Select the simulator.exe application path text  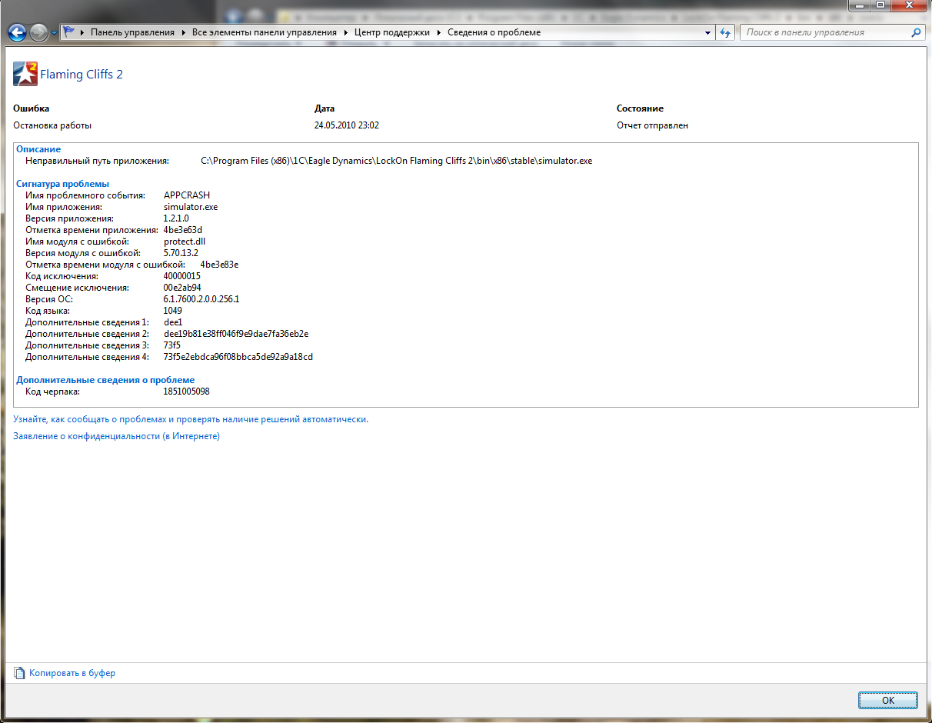click(x=397, y=161)
